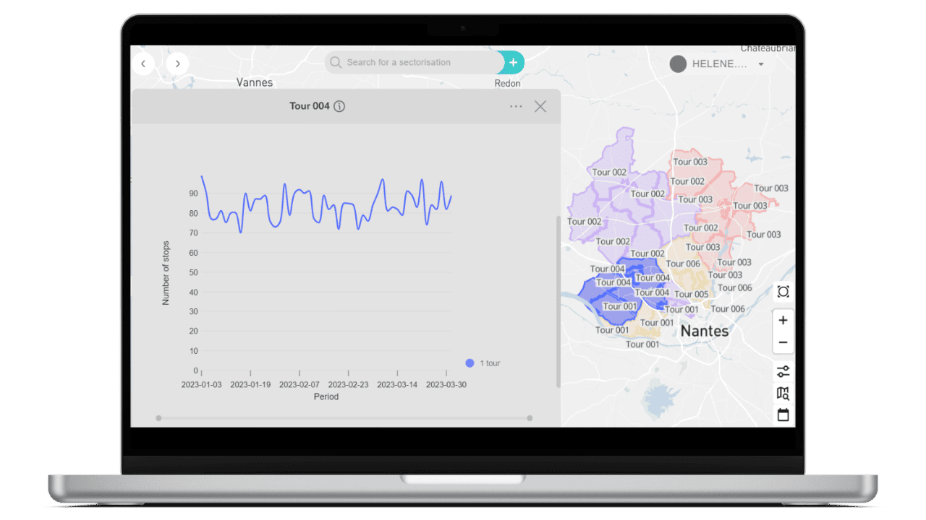The image size is (926, 520).
Task: Click the Tour 004 panel title
Action: pos(310,106)
